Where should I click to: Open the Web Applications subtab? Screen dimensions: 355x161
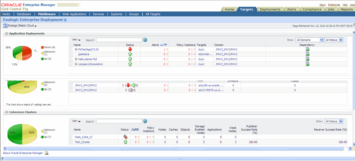pos(74,14)
